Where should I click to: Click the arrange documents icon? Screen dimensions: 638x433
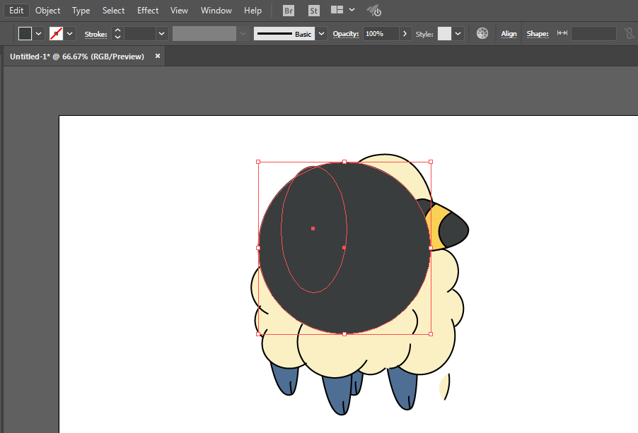point(337,10)
